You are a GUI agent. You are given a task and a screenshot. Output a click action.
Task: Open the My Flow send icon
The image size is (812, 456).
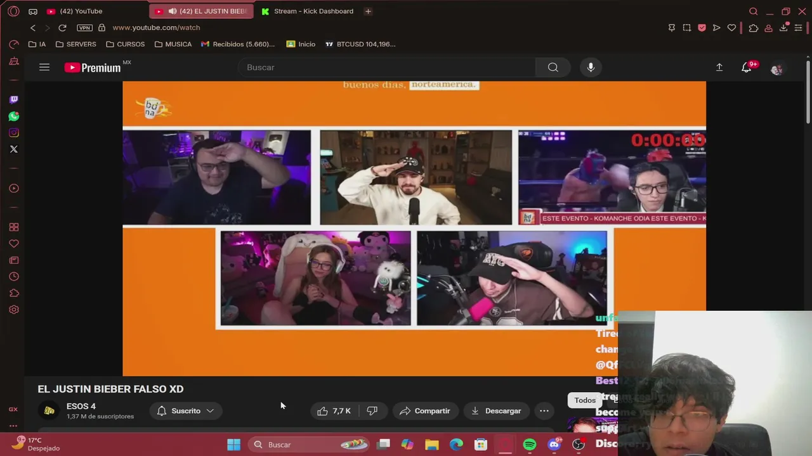(717, 28)
